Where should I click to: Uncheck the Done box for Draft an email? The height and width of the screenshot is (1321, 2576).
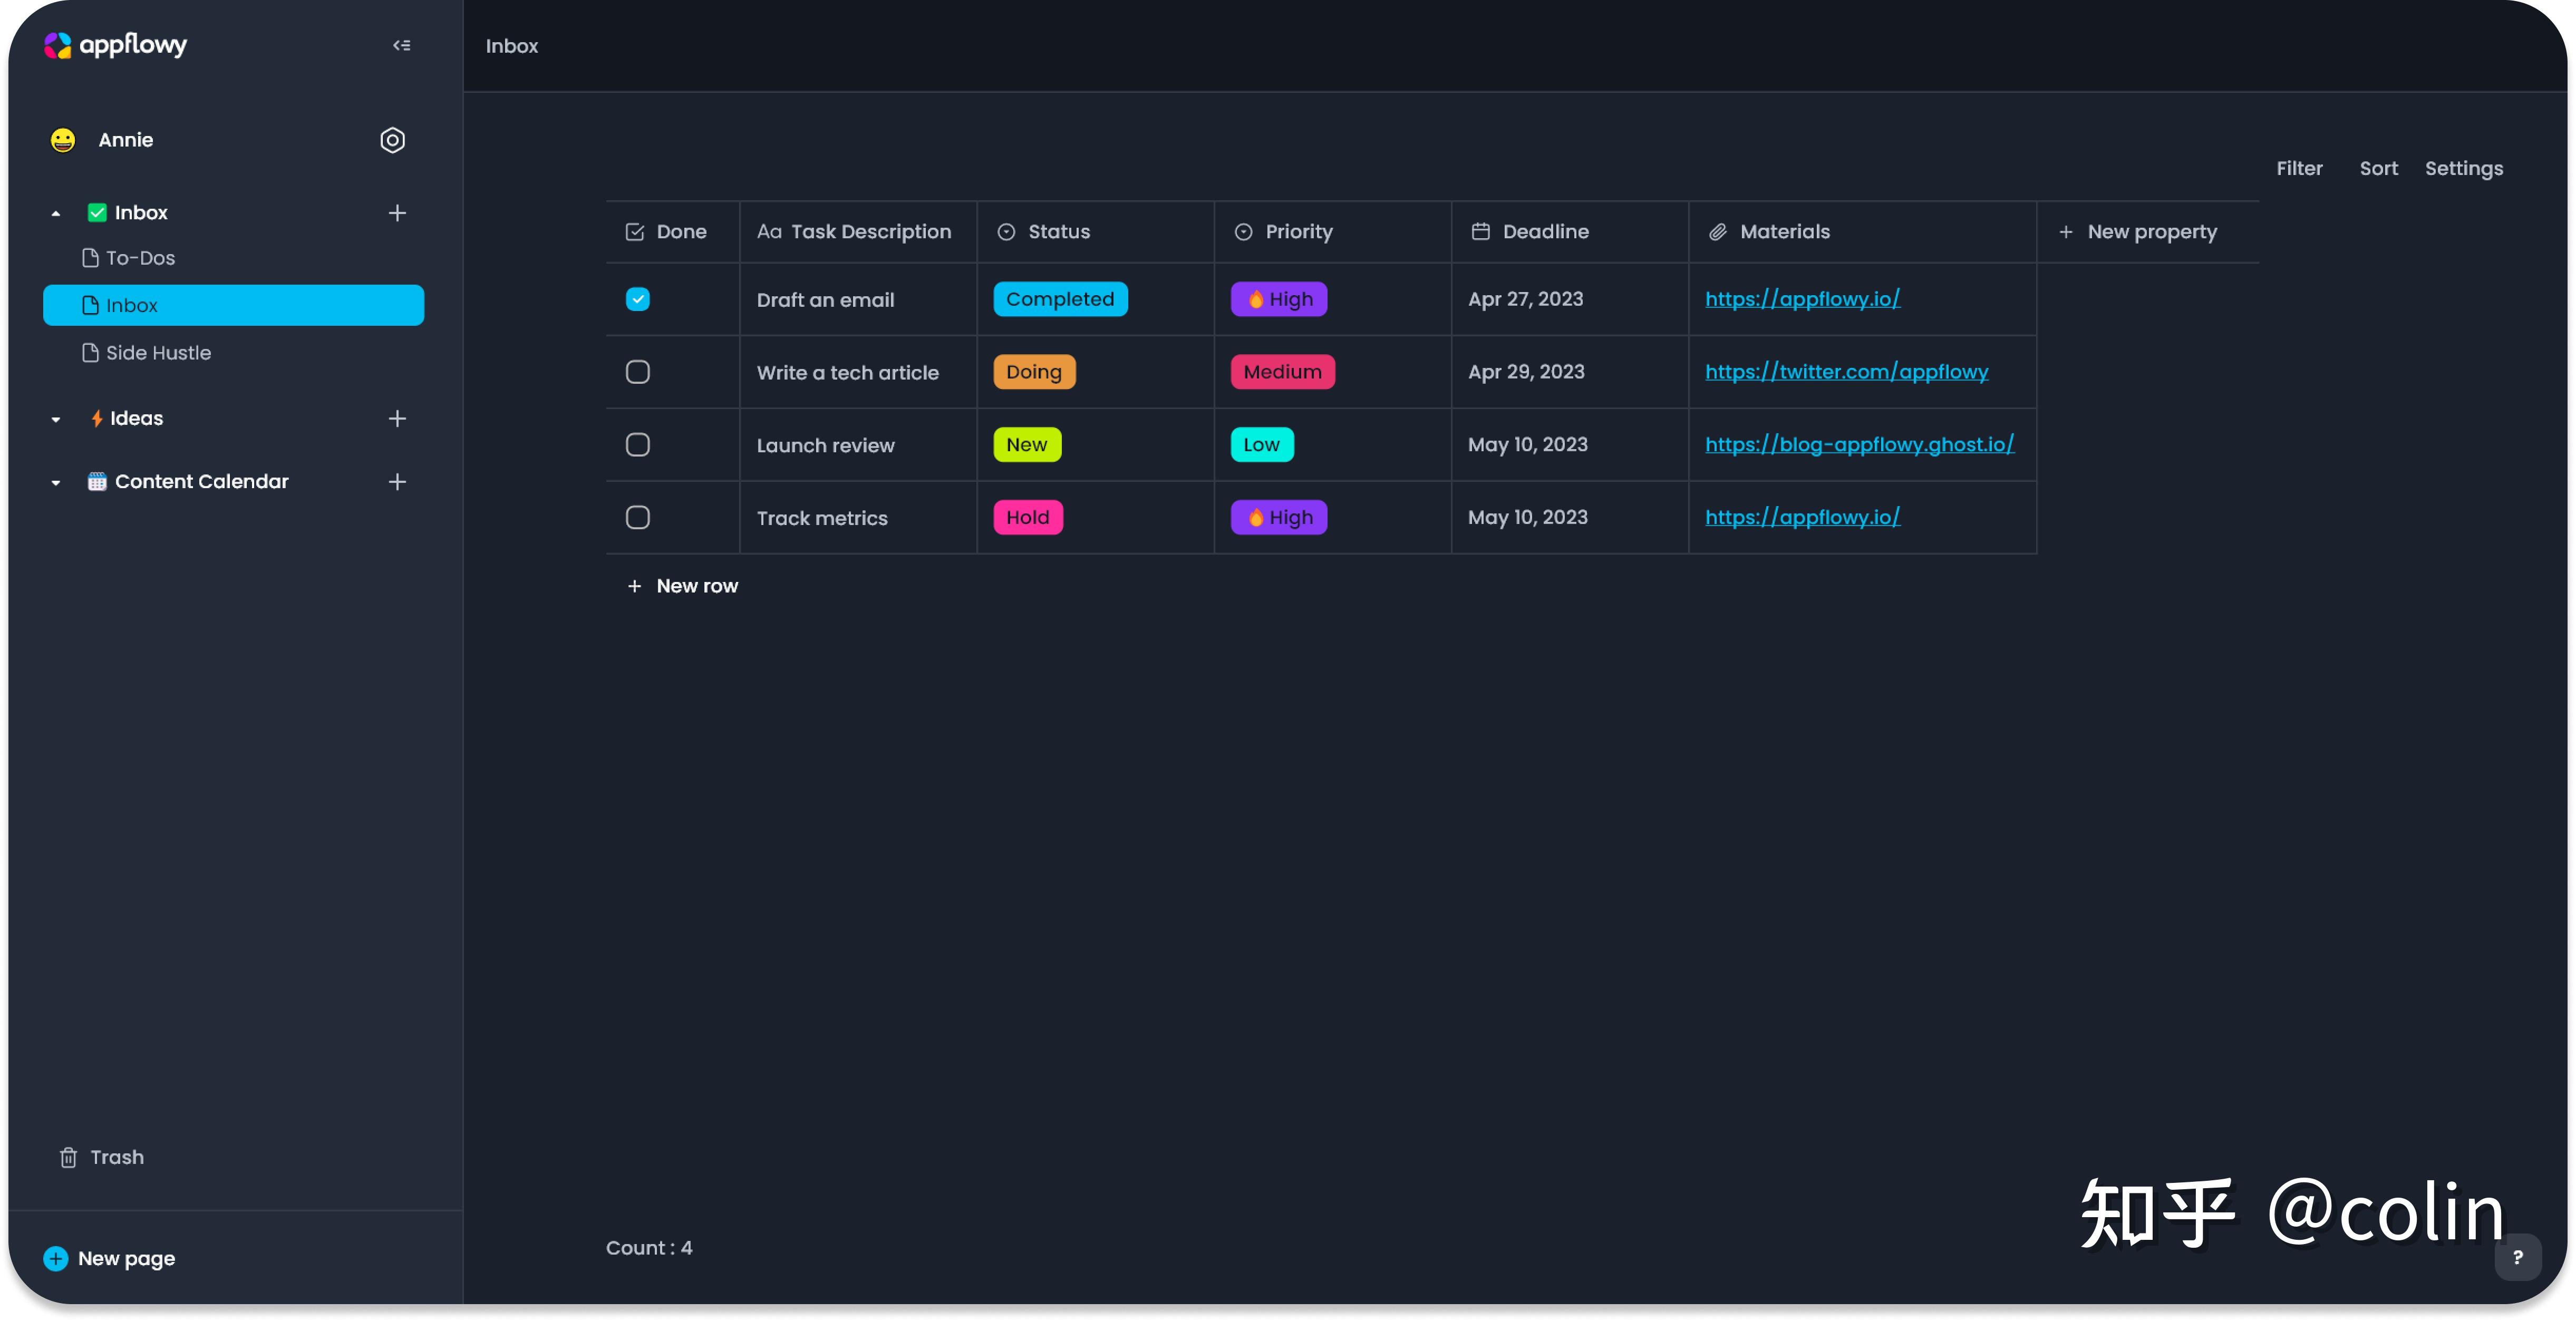point(637,299)
